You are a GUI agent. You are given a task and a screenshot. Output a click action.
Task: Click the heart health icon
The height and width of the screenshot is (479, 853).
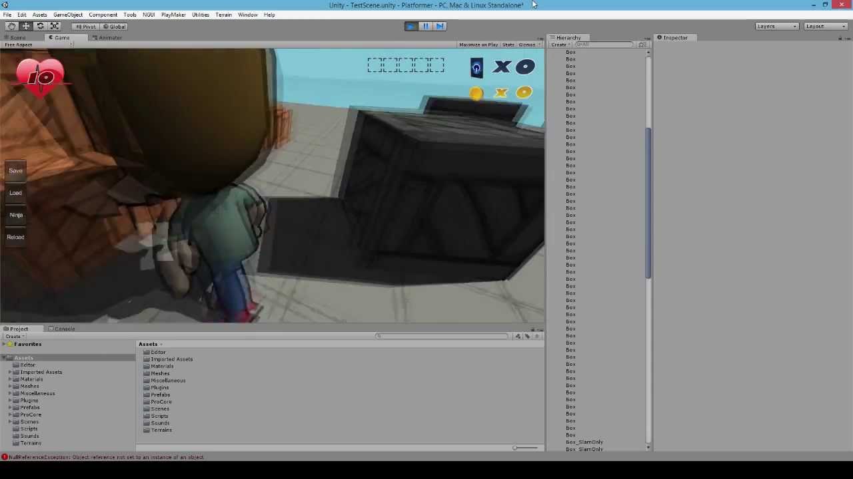tap(41, 77)
